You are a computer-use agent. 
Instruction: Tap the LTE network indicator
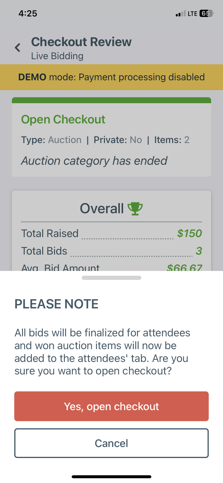click(192, 14)
